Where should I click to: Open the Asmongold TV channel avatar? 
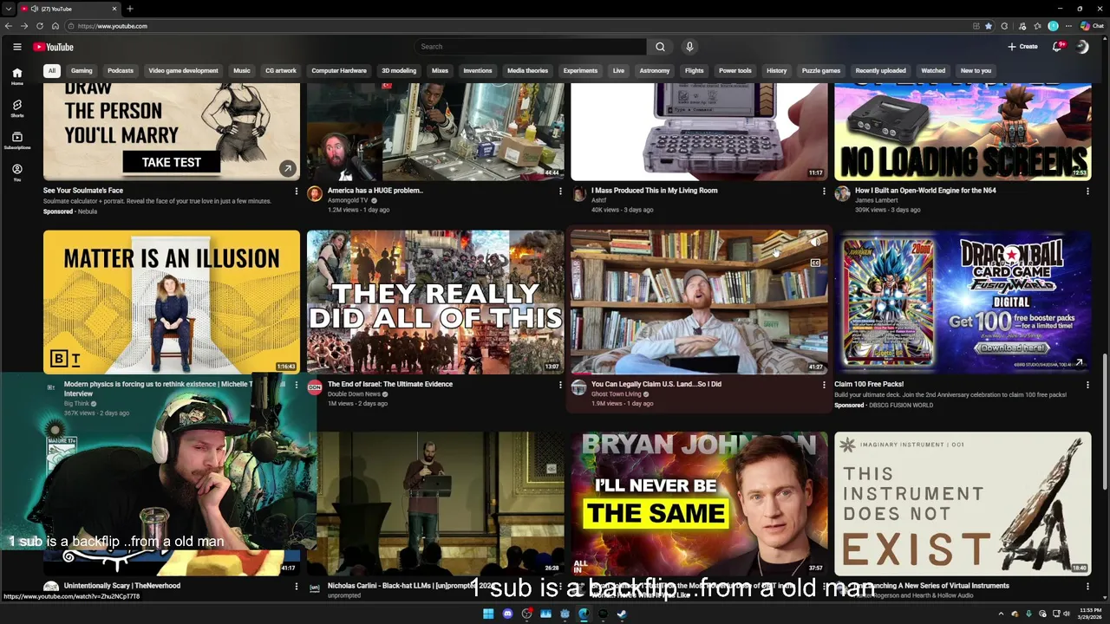315,194
